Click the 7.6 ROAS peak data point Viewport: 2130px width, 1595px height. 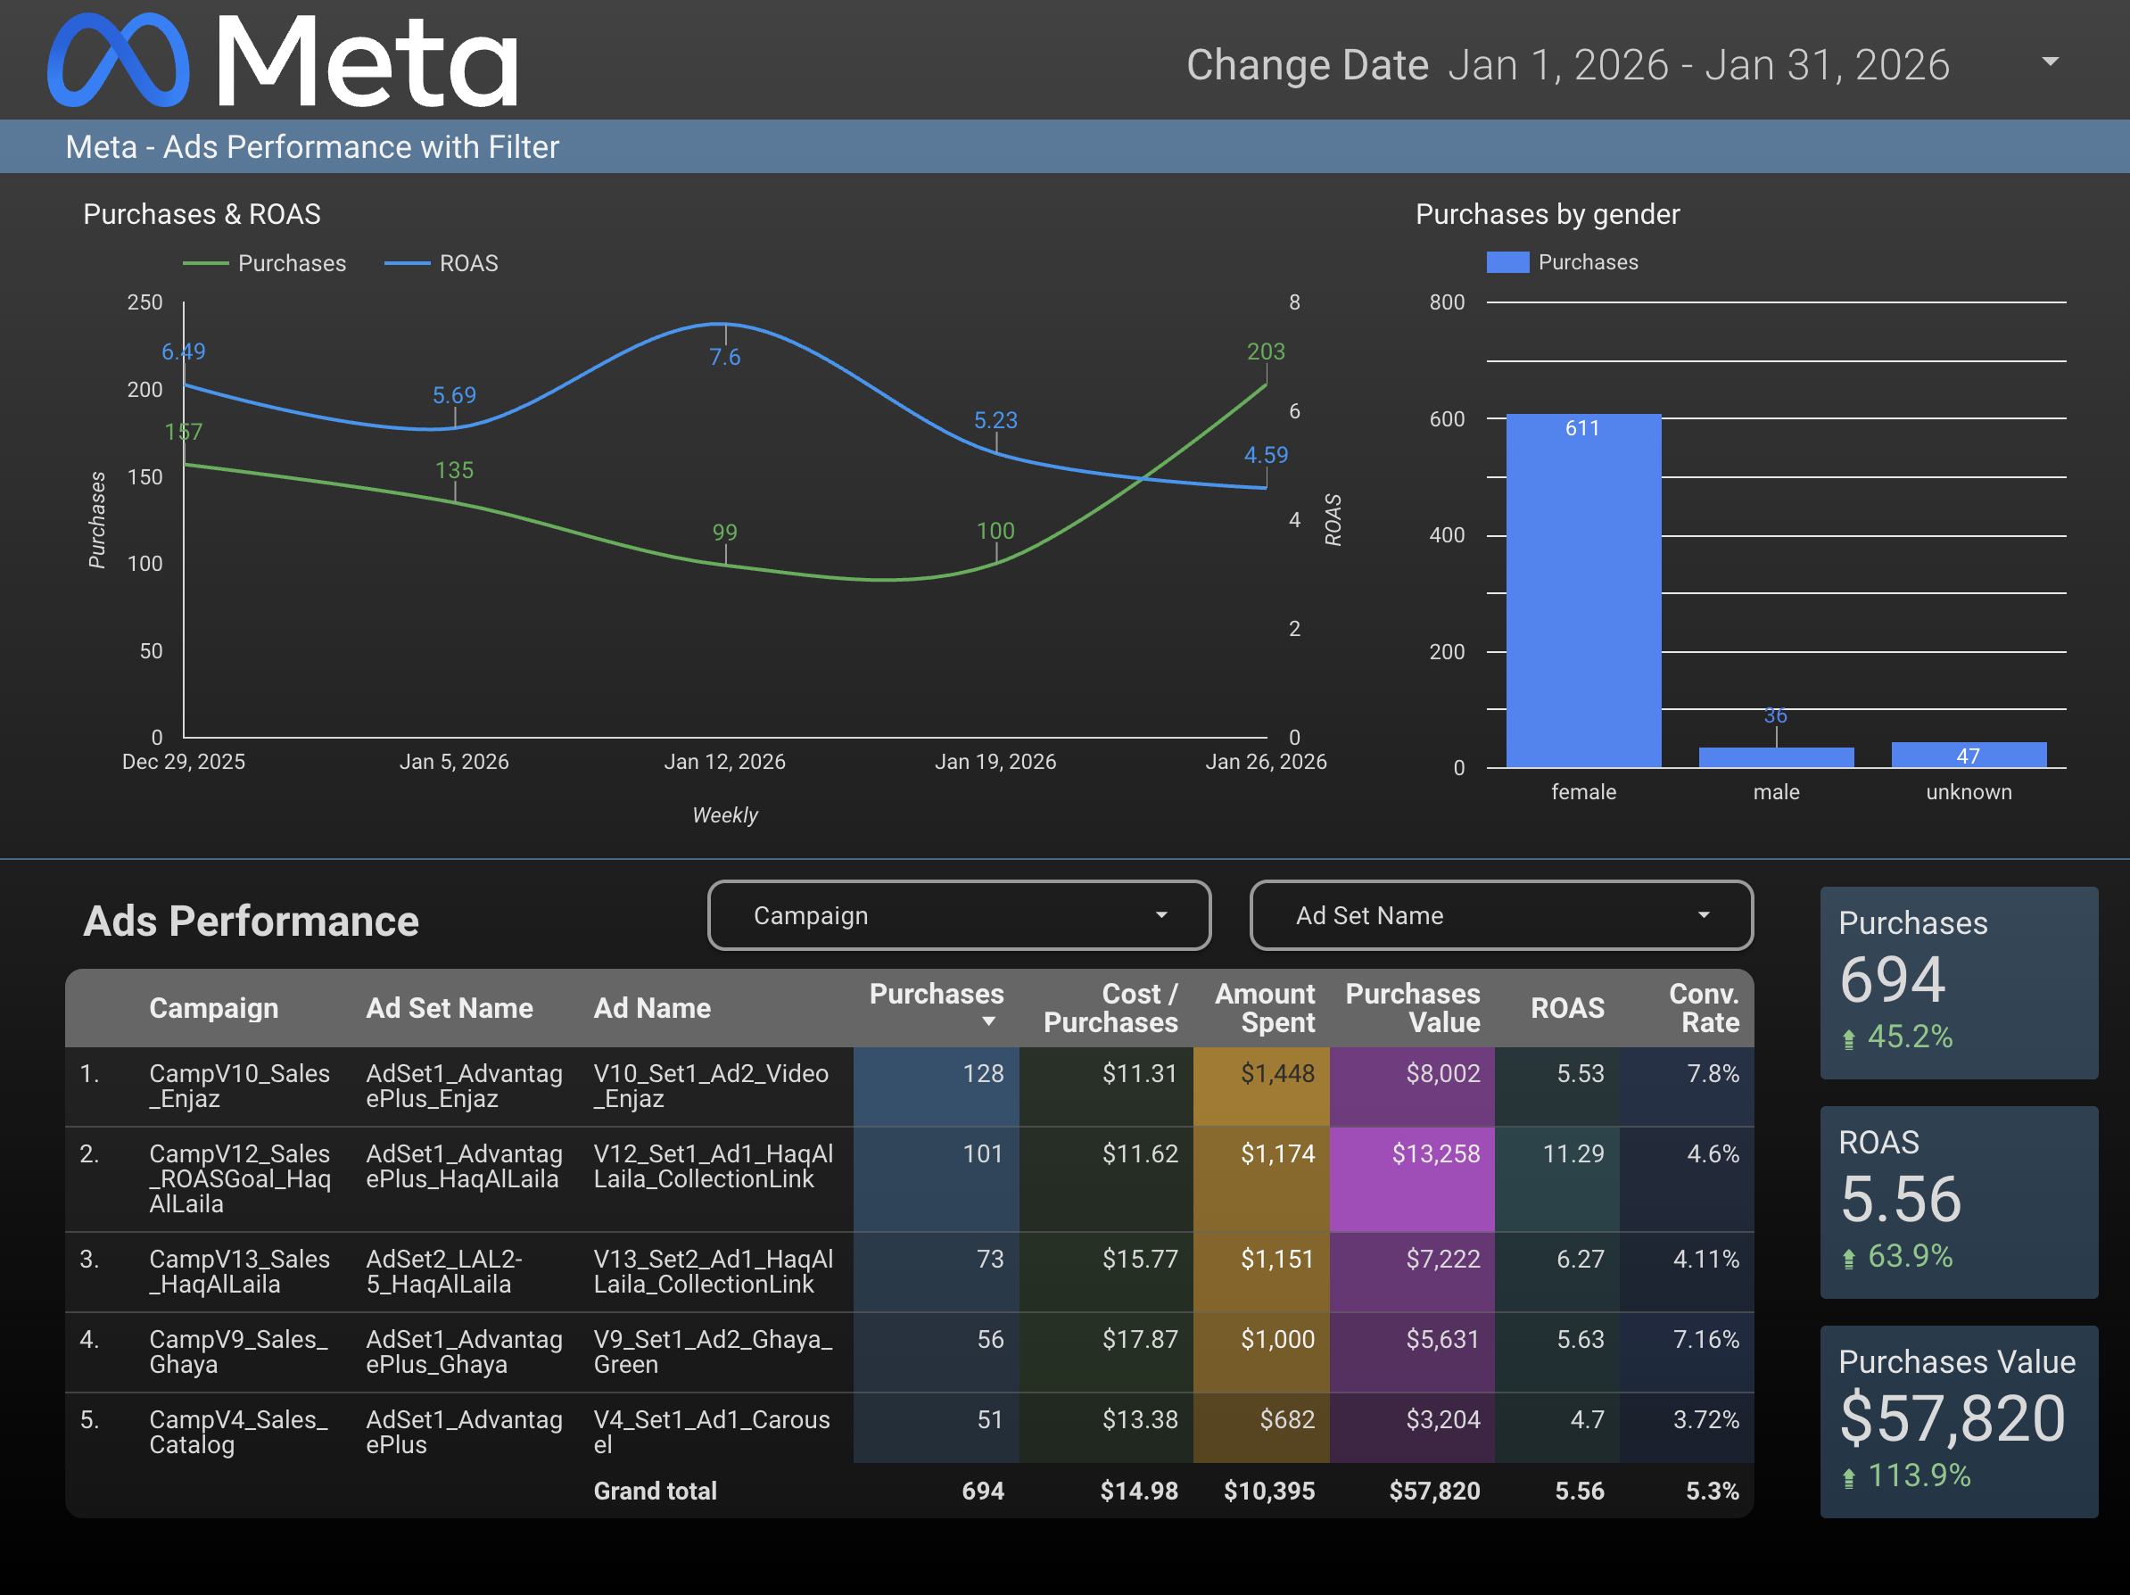(724, 324)
